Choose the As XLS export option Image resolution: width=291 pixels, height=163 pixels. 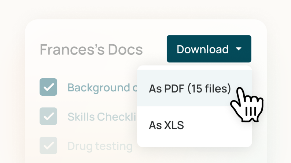(x=166, y=125)
